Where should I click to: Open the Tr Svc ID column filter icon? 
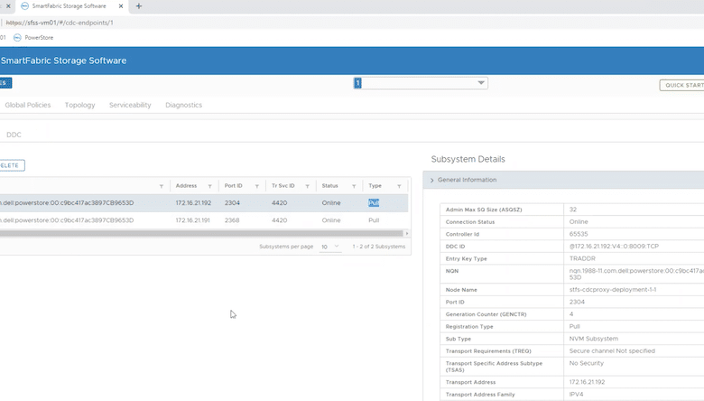pos(308,186)
